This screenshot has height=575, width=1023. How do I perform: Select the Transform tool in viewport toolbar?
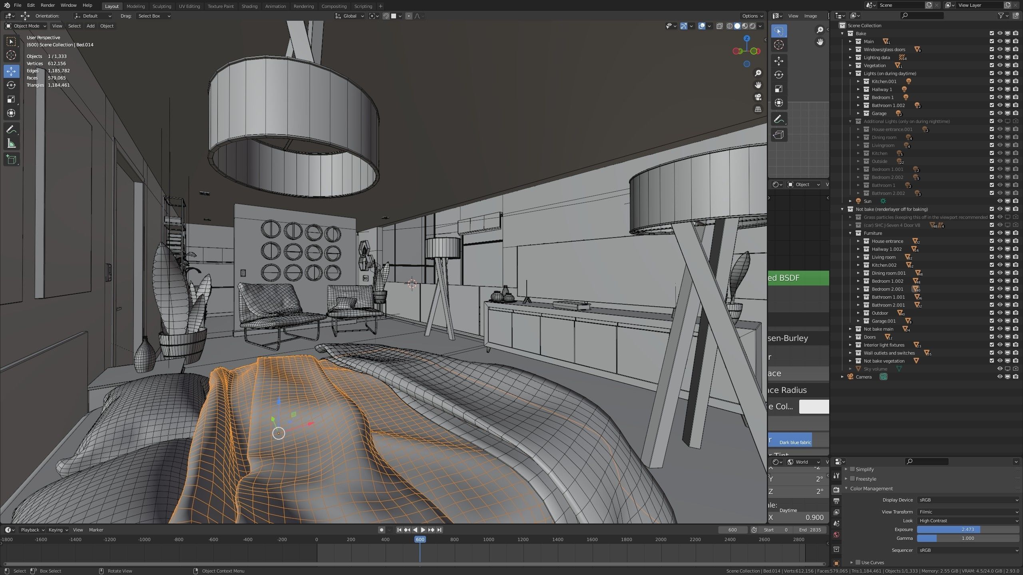[x=11, y=113]
